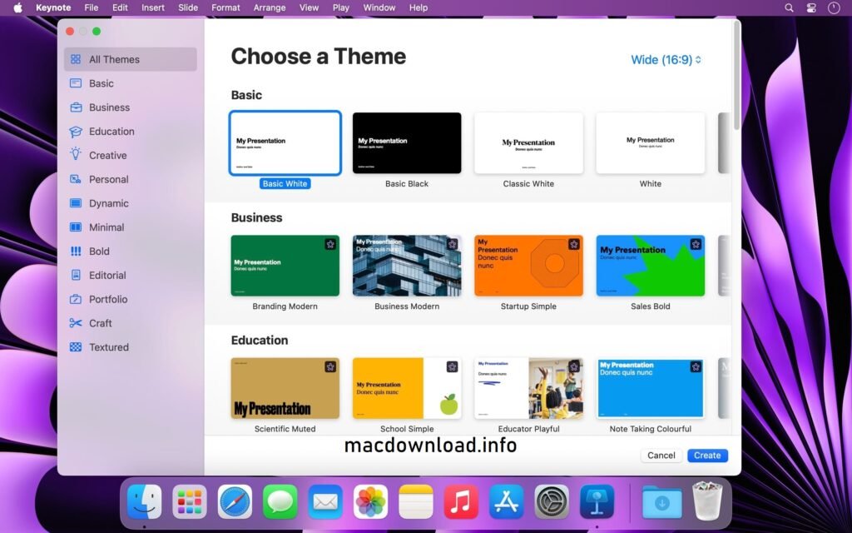Screen dimensions: 852x533
Task: Select the Textured category in the sidebar
Action: pyautogui.click(x=107, y=347)
